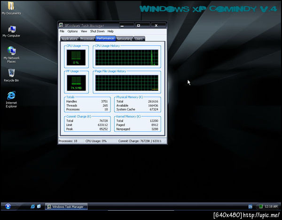The width and height of the screenshot is (282, 220).
Task: Click Processes value 18 in Totals
Action: (x=106, y=109)
